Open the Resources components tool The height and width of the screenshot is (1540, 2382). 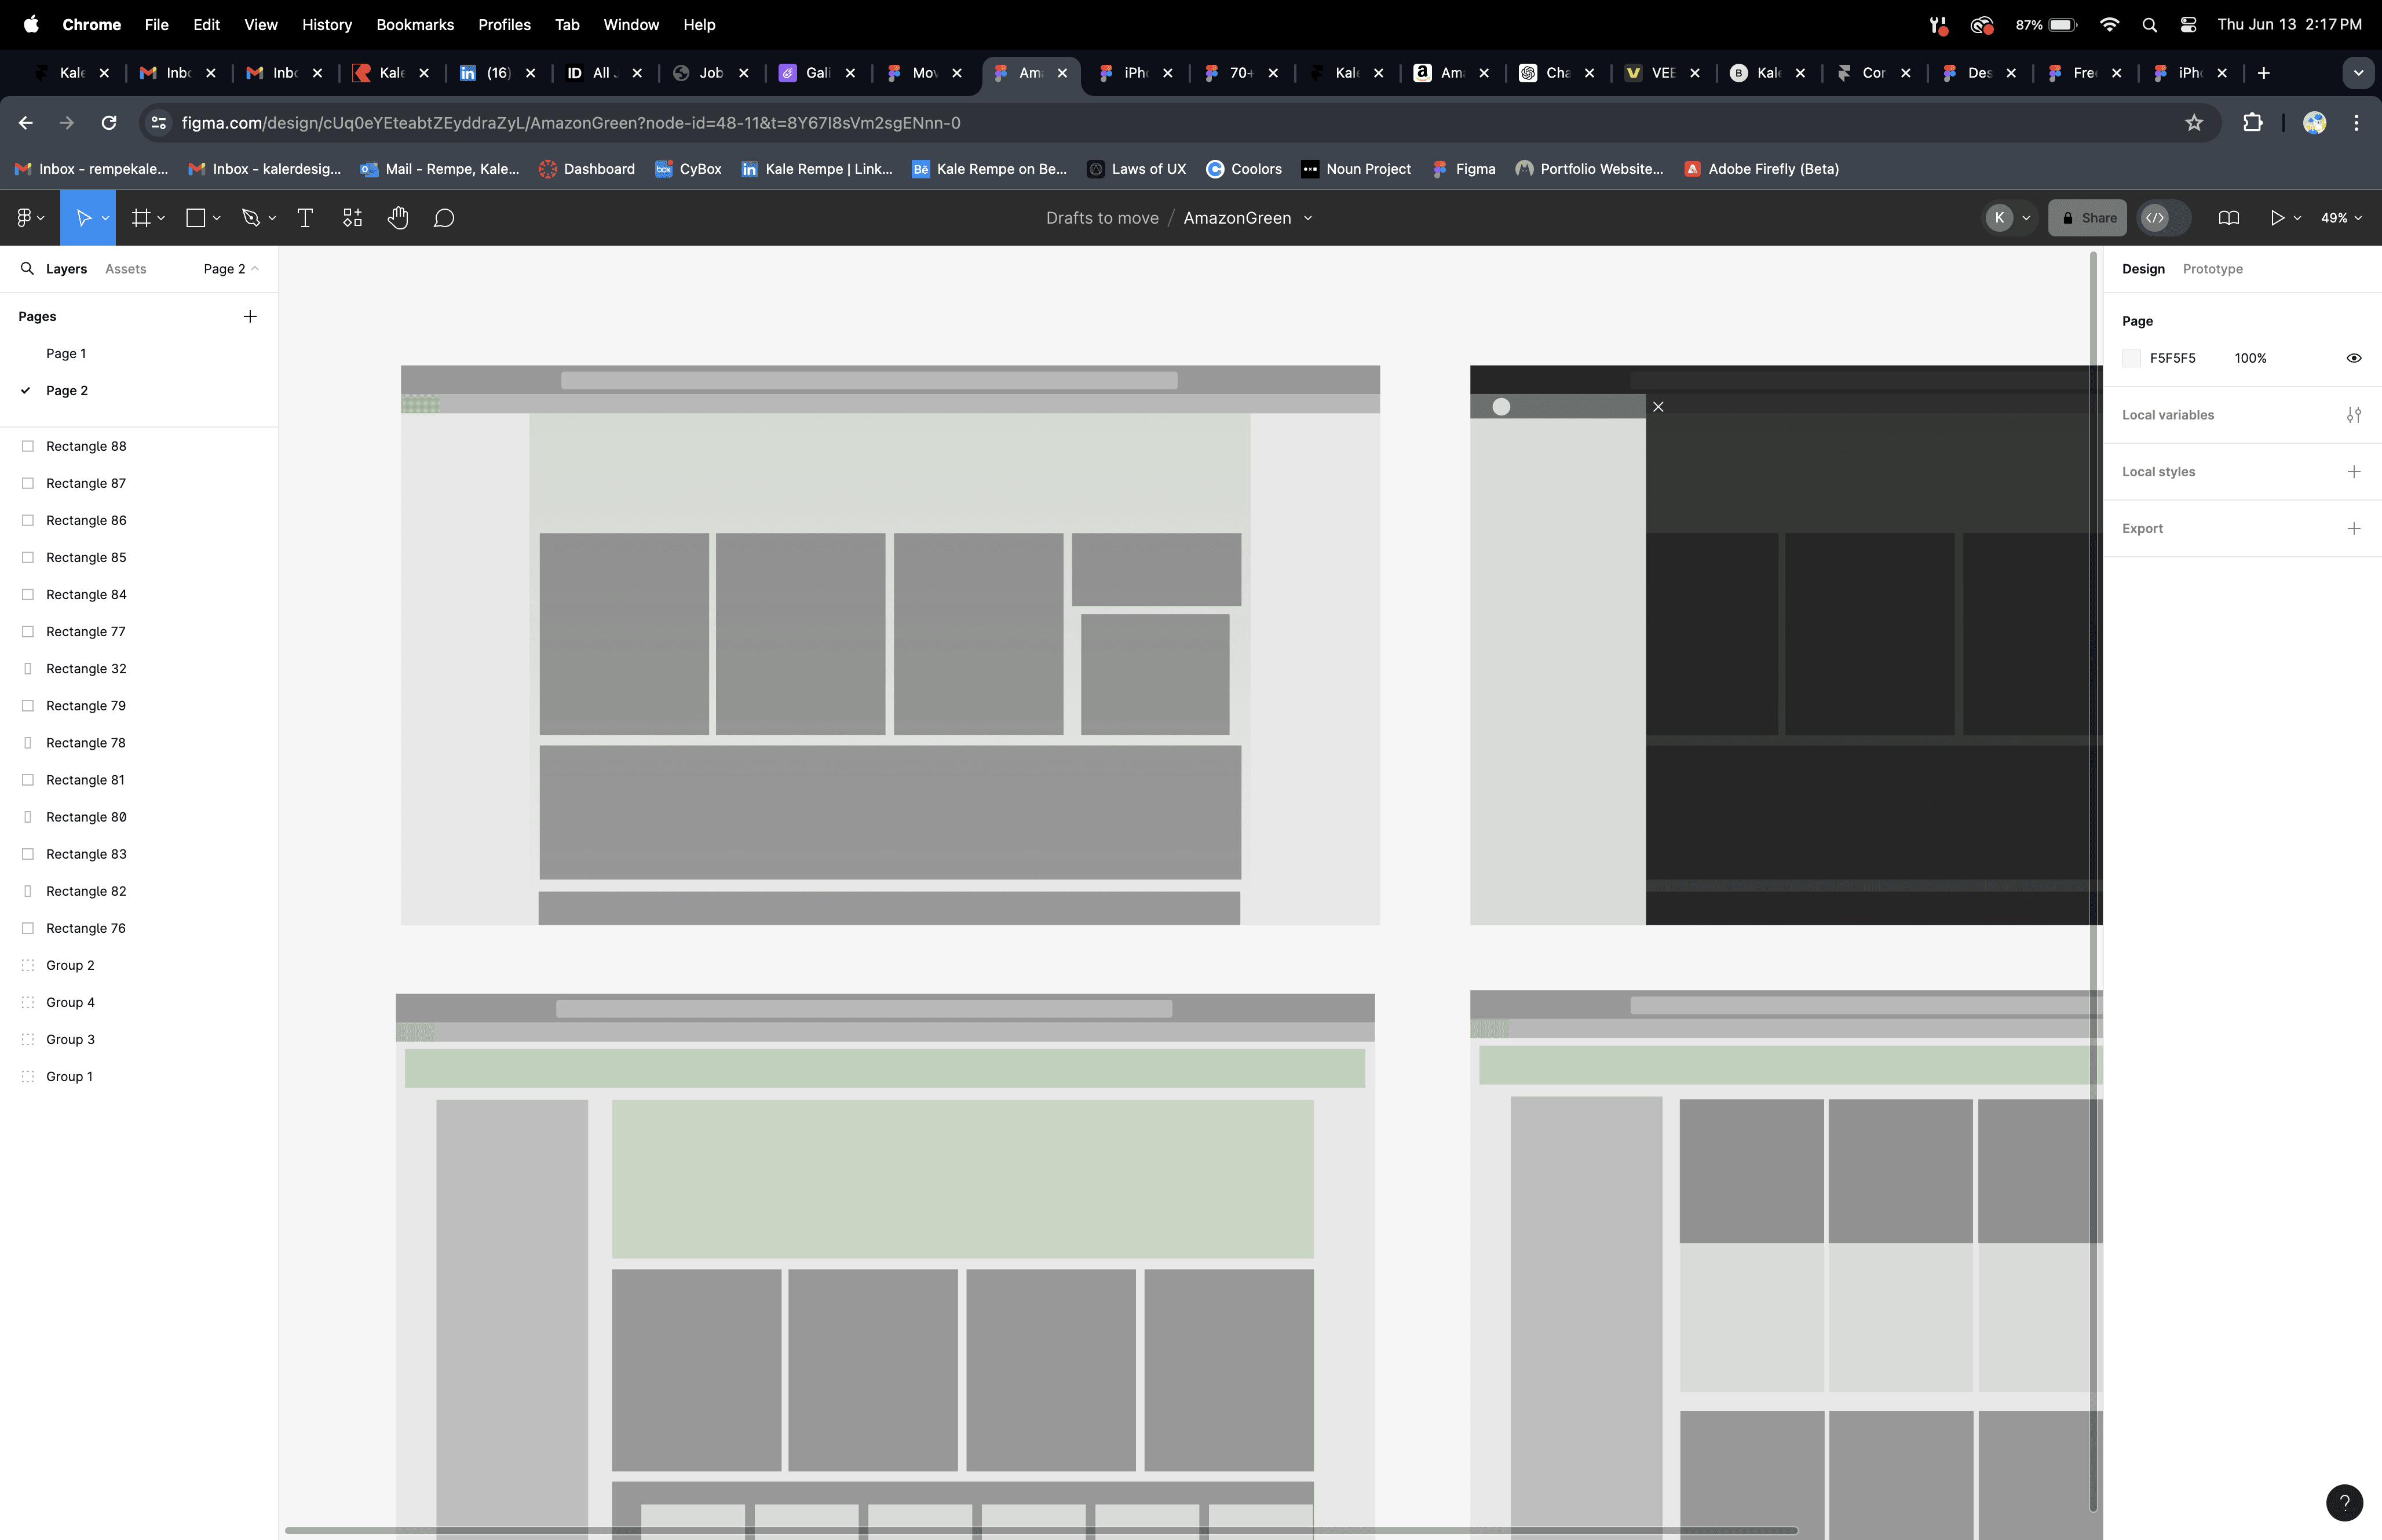tap(352, 218)
